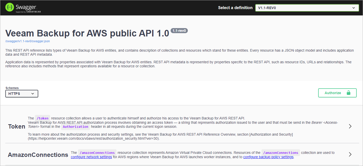This screenshot has height=166, width=363.
Task: Click the 1.1-rev0 version badge
Action: [179, 31]
